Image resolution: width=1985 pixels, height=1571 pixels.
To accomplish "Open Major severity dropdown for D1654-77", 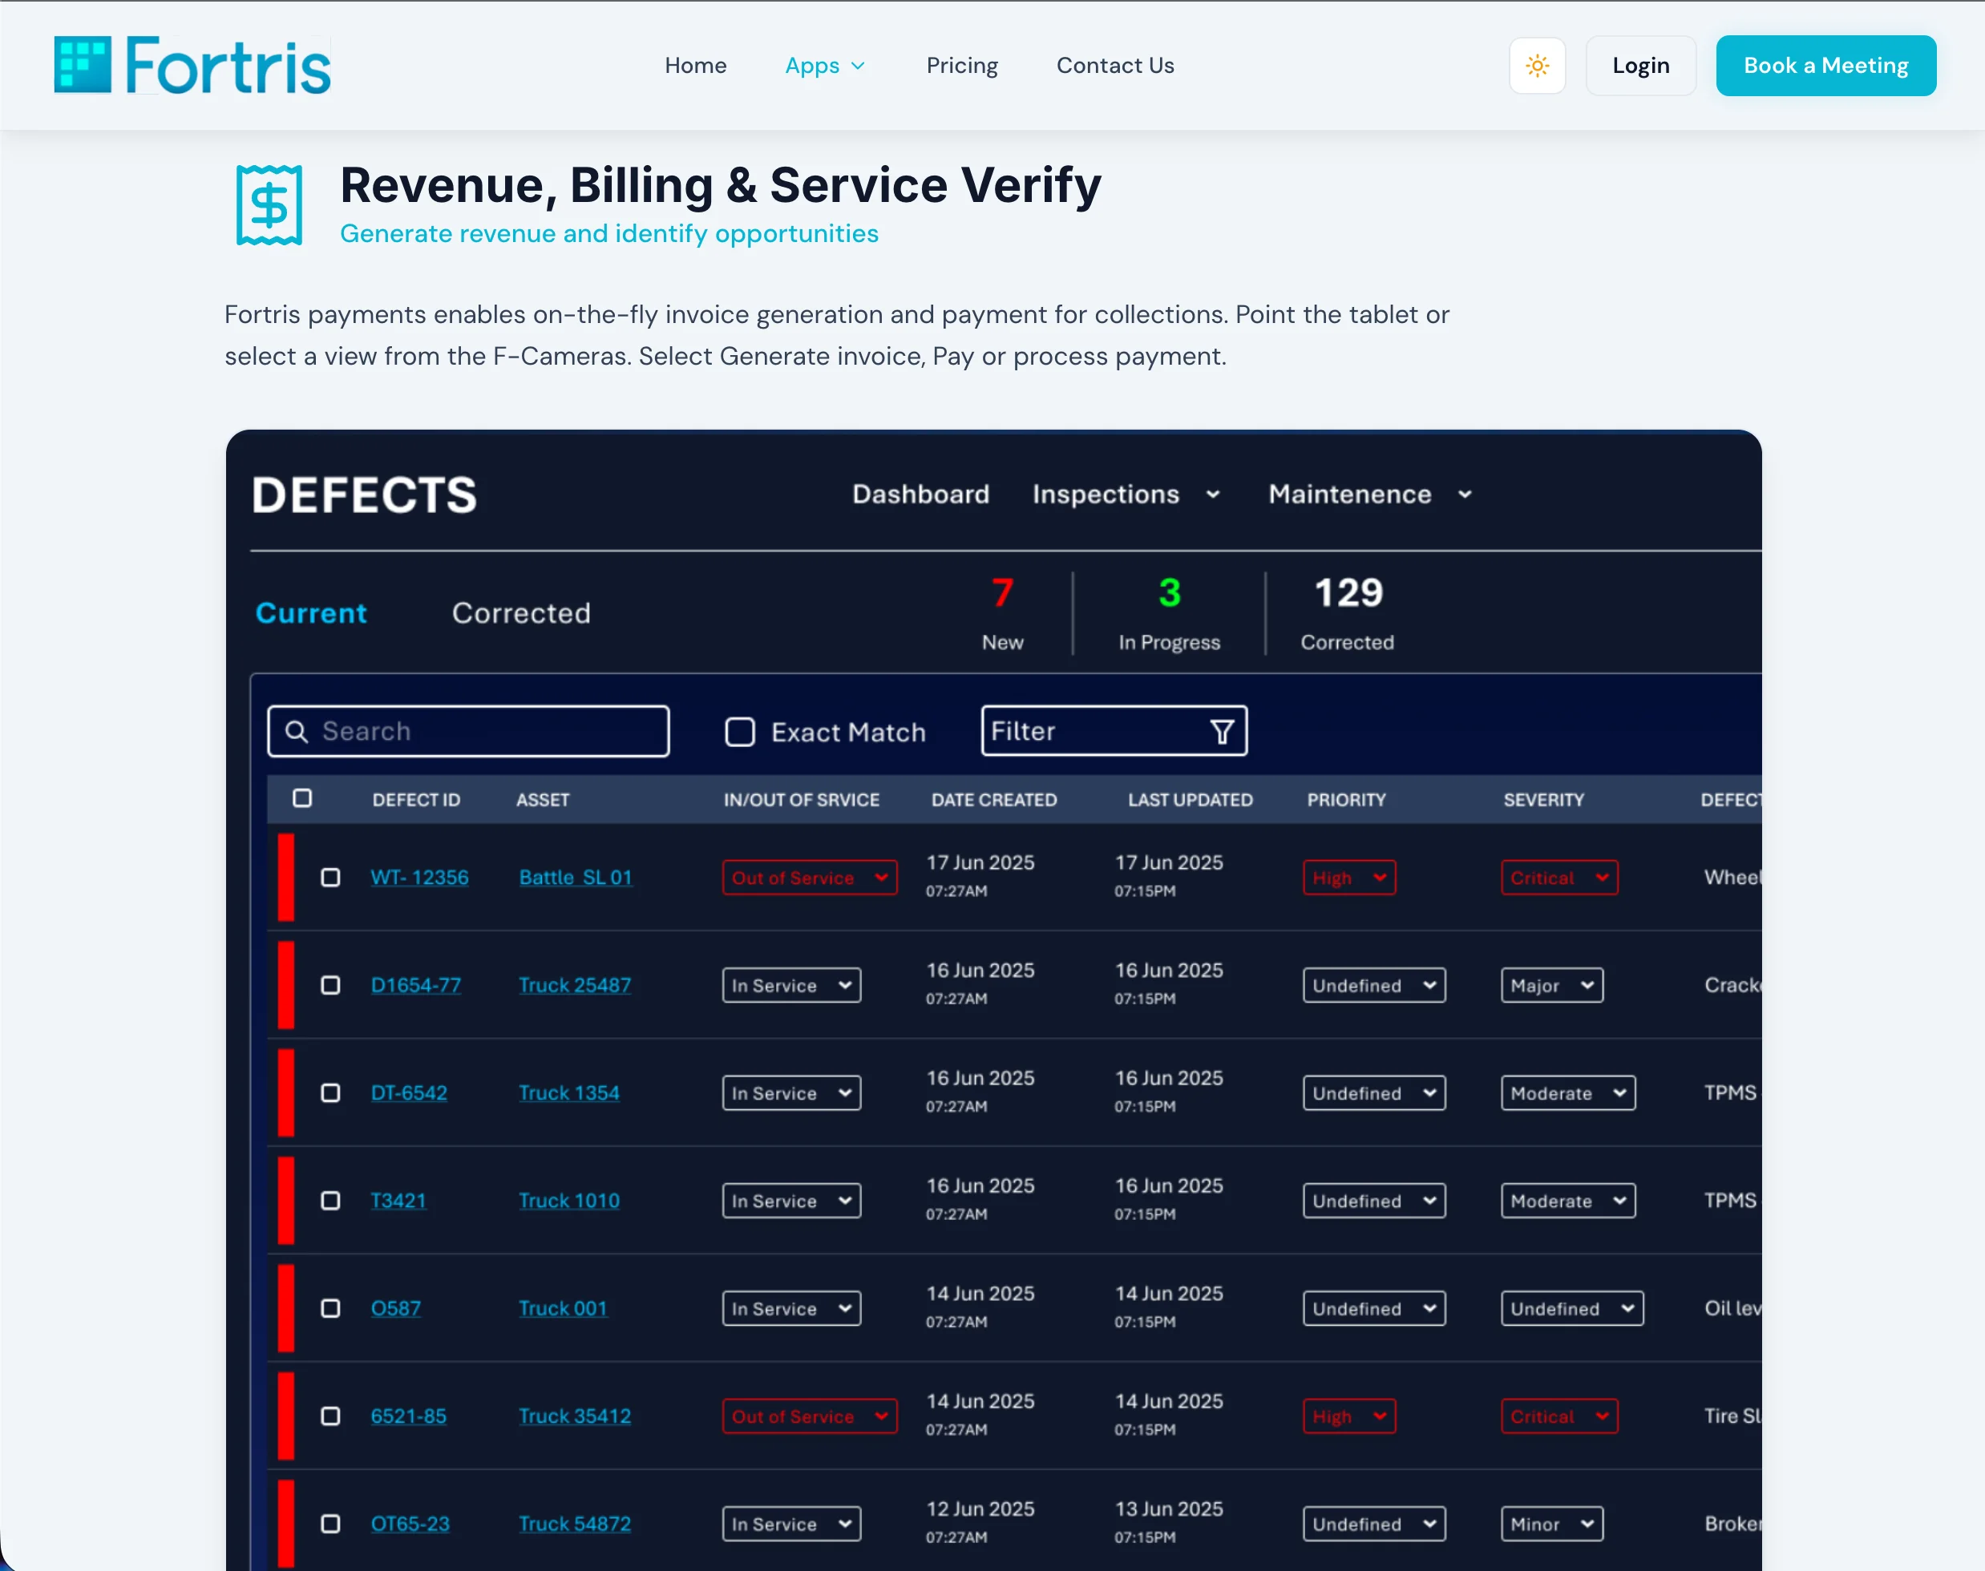I will tap(1552, 985).
